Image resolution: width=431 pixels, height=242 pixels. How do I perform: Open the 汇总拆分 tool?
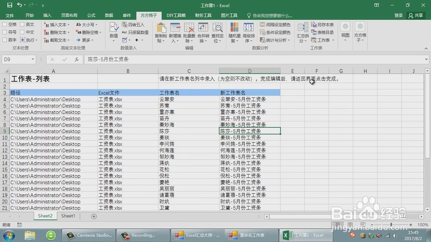pyautogui.click(x=303, y=33)
